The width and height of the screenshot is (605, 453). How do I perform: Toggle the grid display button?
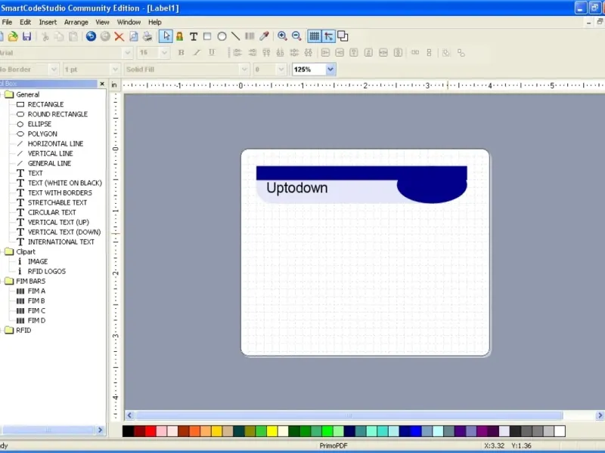314,36
